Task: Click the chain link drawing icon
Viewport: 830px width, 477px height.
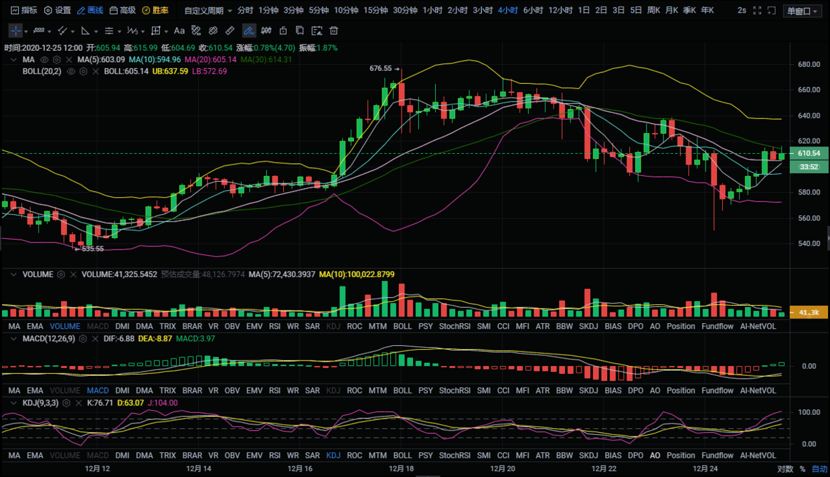Action: 213,31
